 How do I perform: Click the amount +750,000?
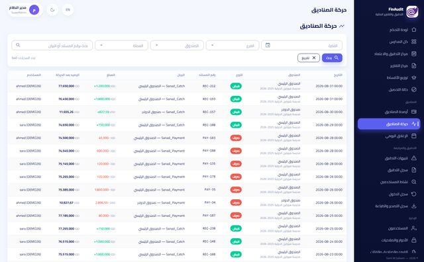coord(103,228)
